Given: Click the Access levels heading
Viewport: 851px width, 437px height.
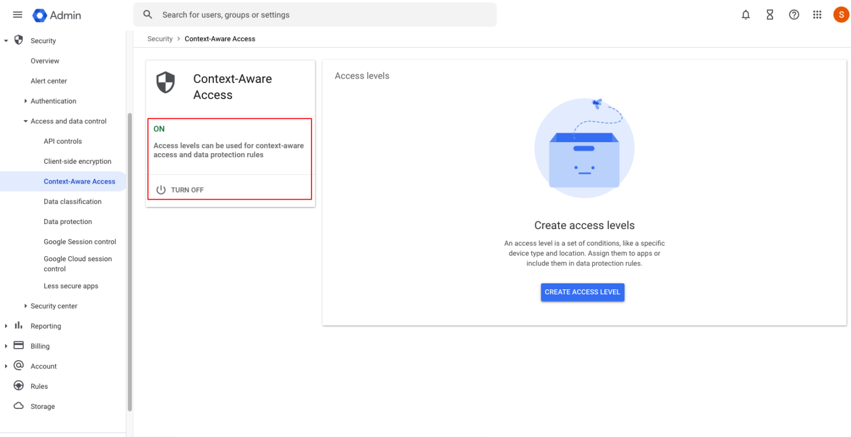Looking at the screenshot, I should click(362, 76).
